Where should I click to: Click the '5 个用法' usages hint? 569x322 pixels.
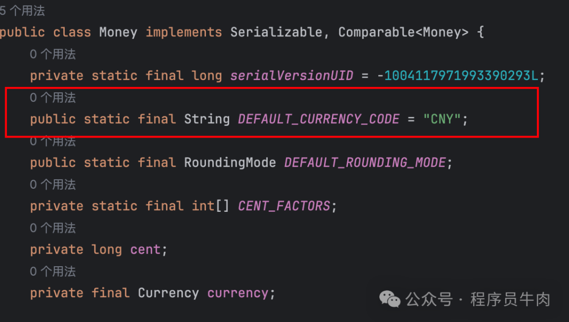[x=22, y=11]
